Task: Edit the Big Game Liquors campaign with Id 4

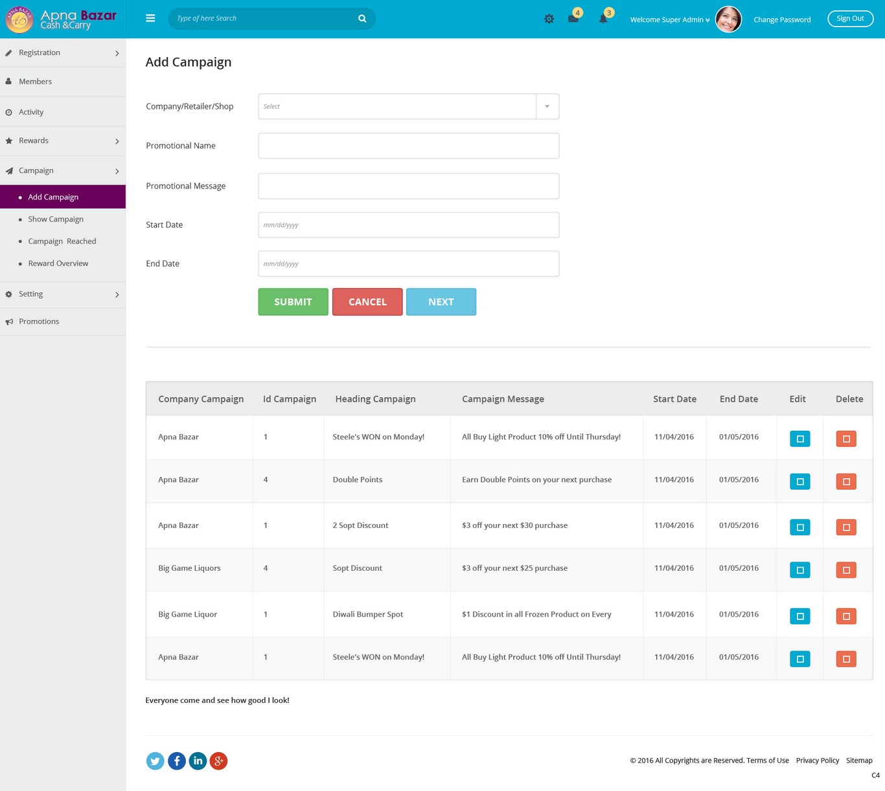Action: [x=800, y=570]
